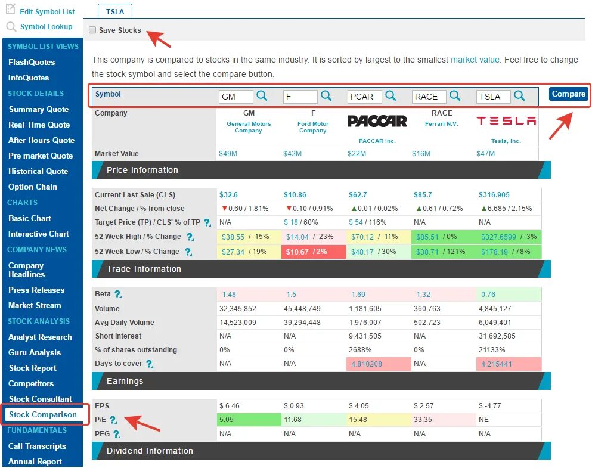Click the Symbol Lookup magnifier icon
Image resolution: width=592 pixels, height=468 pixels.
click(11, 26)
